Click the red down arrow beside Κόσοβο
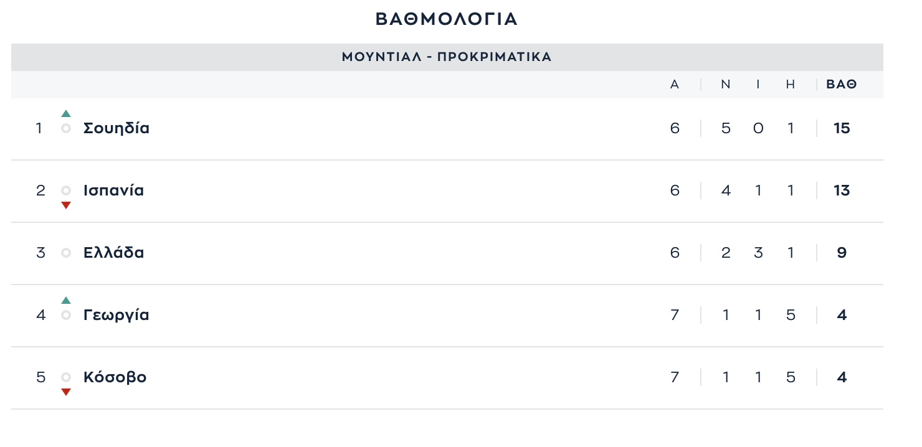 (x=66, y=392)
